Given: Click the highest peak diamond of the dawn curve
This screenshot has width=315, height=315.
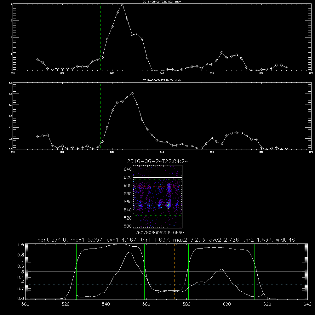Looking at the screenshot, I should 122,4.
